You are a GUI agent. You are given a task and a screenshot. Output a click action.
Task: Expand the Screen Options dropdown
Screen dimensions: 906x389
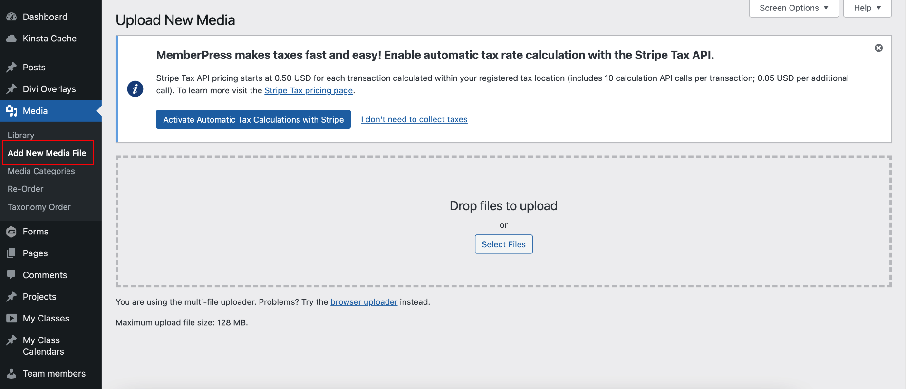pyautogui.click(x=793, y=8)
